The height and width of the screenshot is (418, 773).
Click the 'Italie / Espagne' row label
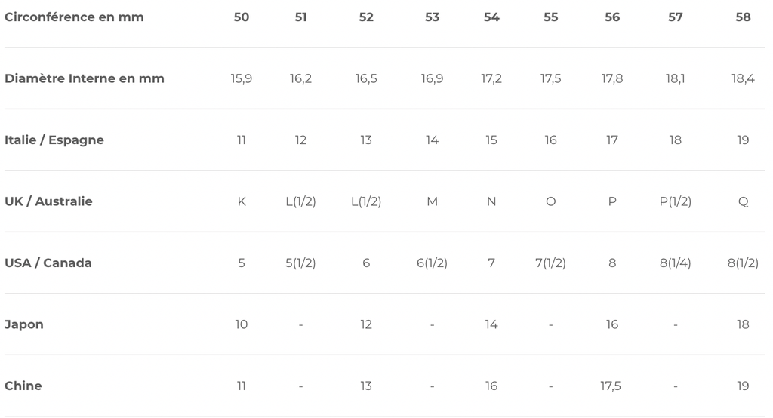pos(54,140)
